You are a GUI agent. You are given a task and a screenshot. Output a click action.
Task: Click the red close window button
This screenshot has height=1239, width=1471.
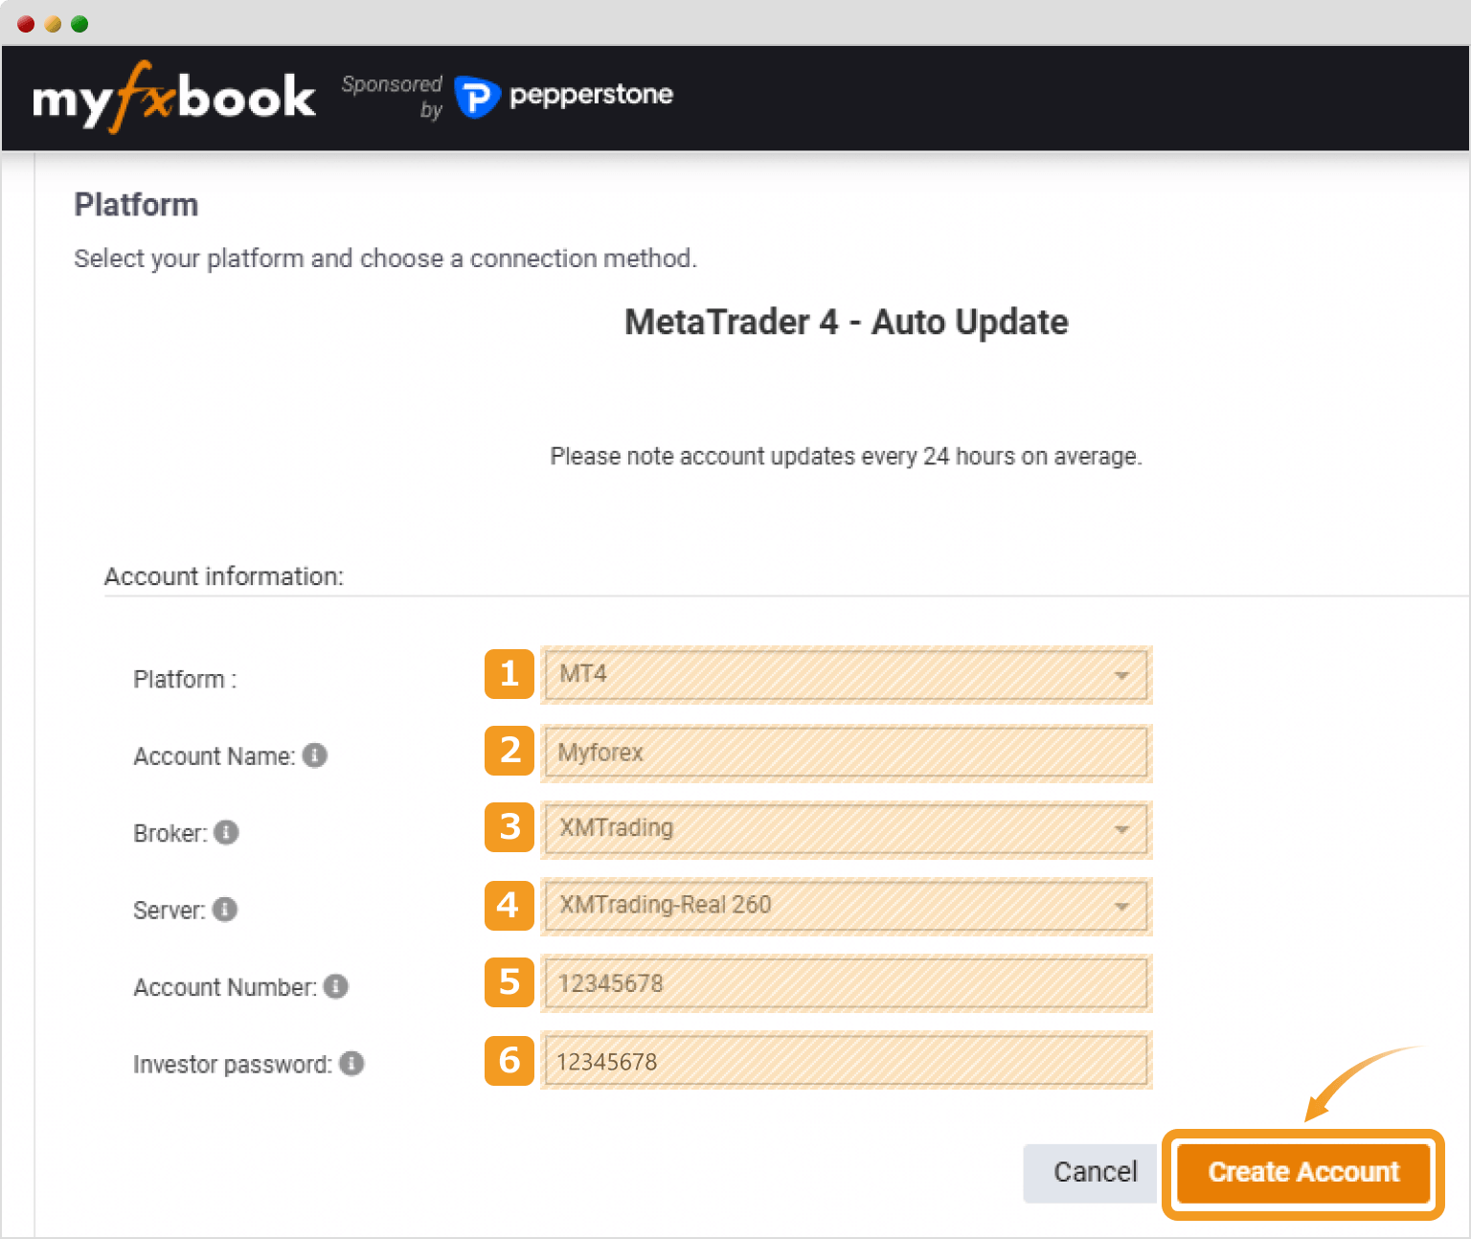(26, 24)
